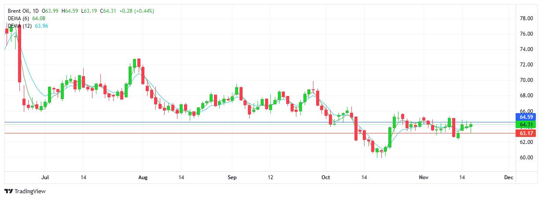Click the Jul label on time axis
The height and width of the screenshot is (199, 542).
pyautogui.click(x=44, y=177)
